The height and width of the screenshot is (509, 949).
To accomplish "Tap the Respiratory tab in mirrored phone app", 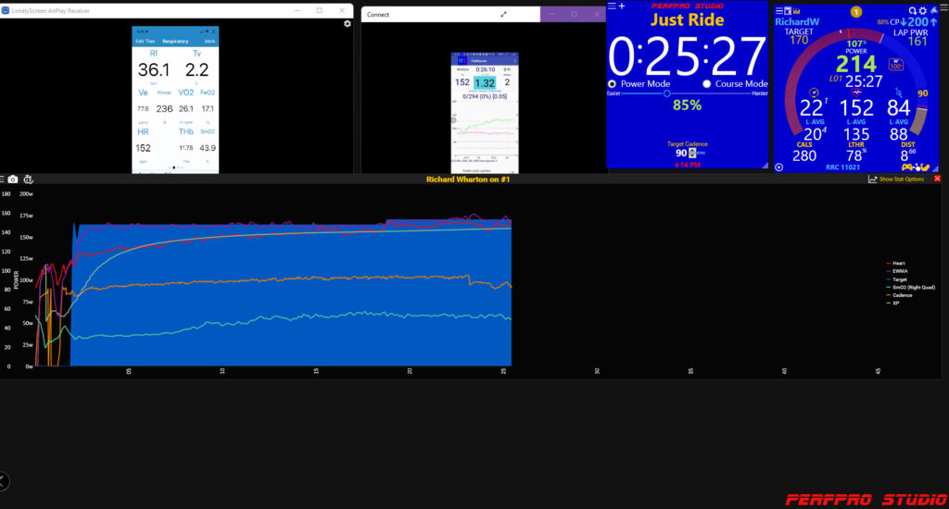I will (175, 41).
